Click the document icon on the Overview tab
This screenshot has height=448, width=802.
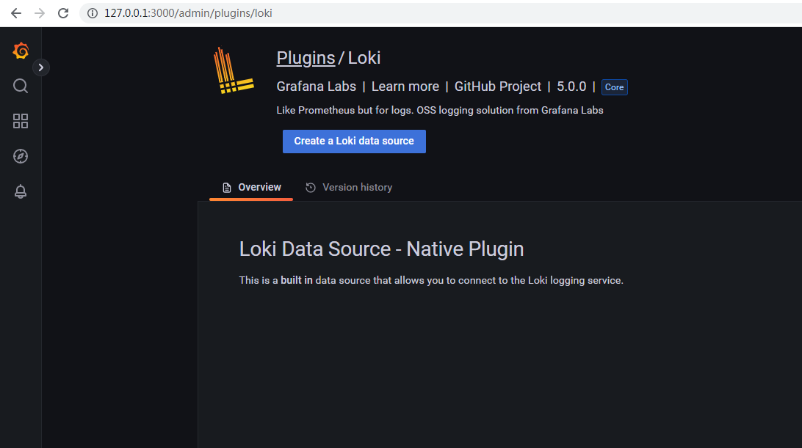[x=228, y=187]
